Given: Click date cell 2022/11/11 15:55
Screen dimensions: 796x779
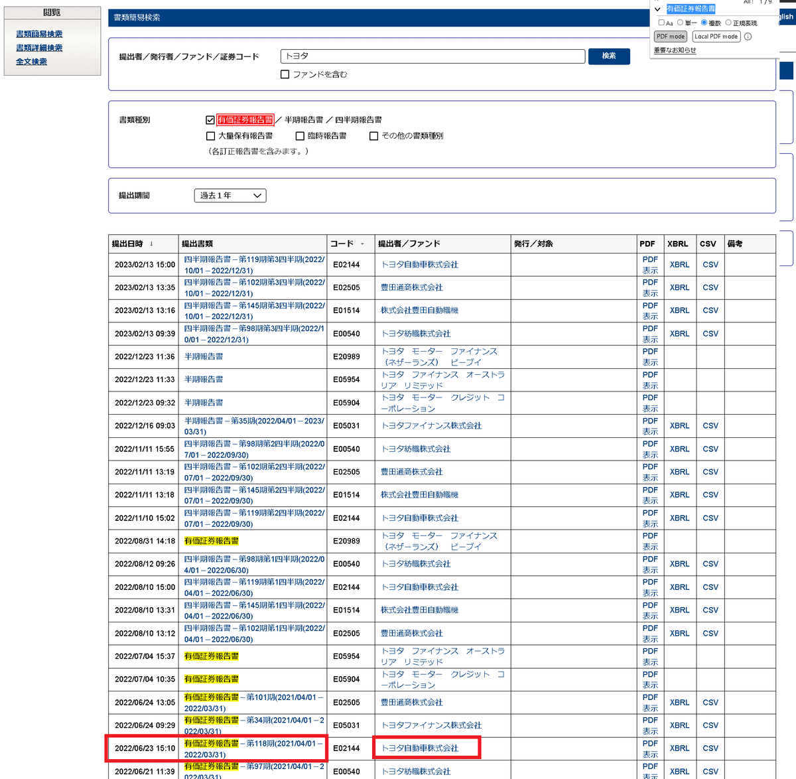Looking at the screenshot, I should [x=145, y=449].
